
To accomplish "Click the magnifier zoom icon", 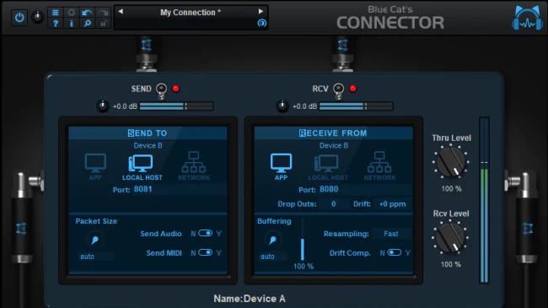I will pyautogui.click(x=87, y=24).
